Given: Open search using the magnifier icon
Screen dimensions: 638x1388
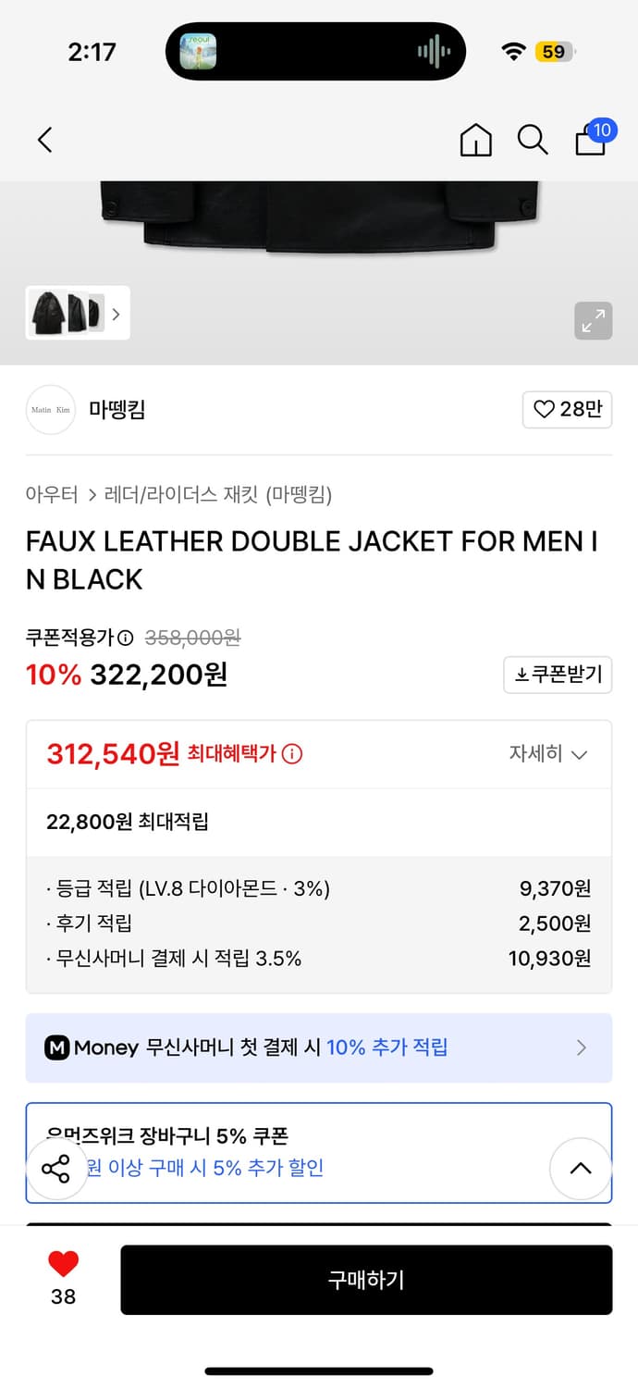Looking at the screenshot, I should [533, 140].
